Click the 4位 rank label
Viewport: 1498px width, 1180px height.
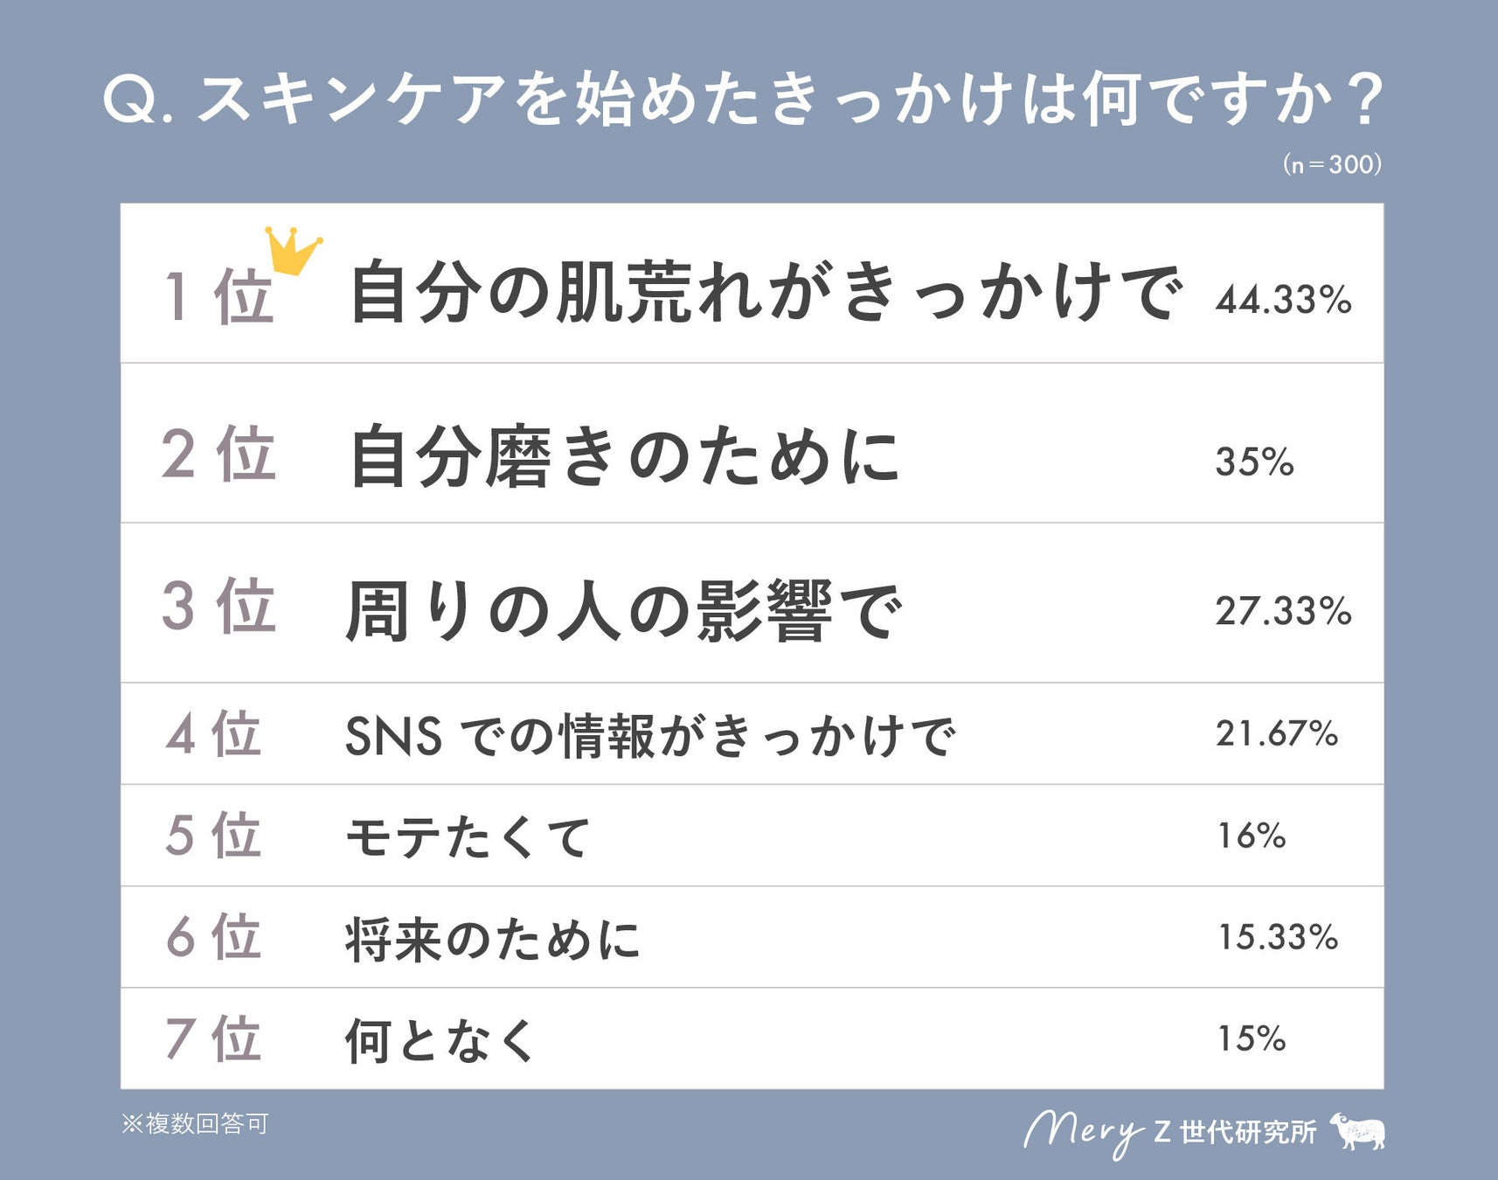coord(214,733)
